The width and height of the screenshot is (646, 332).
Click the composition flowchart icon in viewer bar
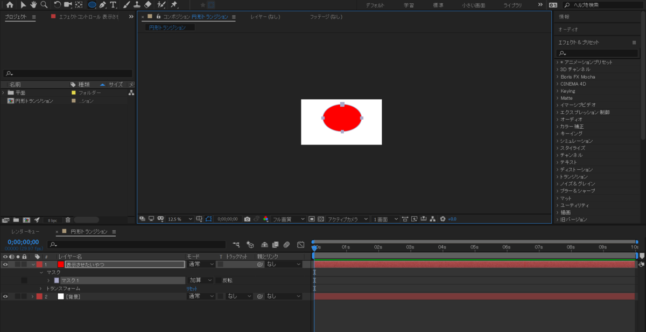pyautogui.click(x=433, y=219)
